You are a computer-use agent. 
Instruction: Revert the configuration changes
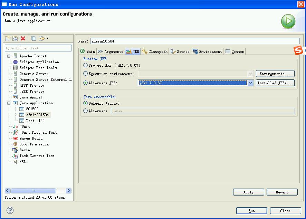click(282, 192)
